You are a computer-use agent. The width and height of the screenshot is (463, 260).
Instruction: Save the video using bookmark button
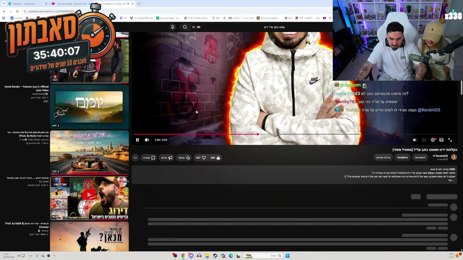[149, 158]
